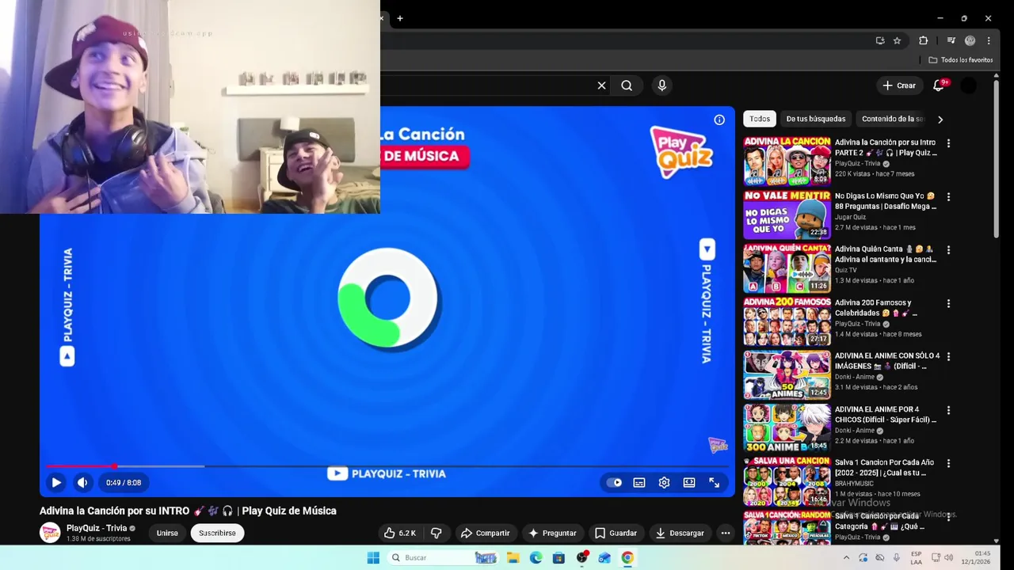Open Salva 1 Cancion Por Cada Año title
Viewport: 1014px width, 570px height.
coord(885,468)
